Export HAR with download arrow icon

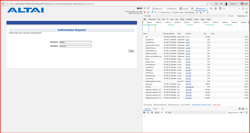[x=208, y=12]
